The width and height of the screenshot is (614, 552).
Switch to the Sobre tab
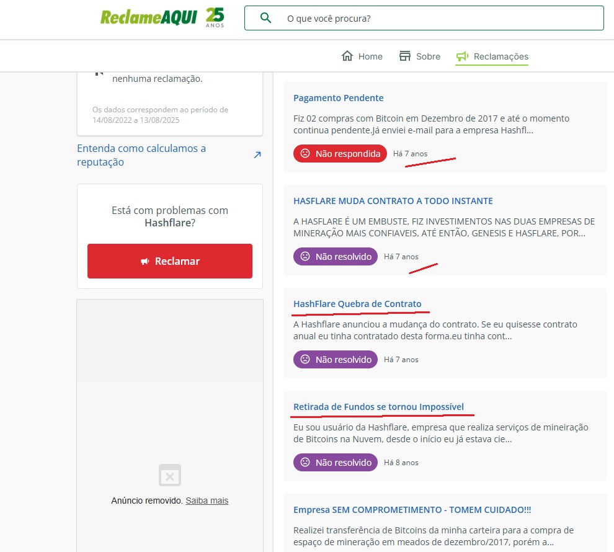pos(420,56)
